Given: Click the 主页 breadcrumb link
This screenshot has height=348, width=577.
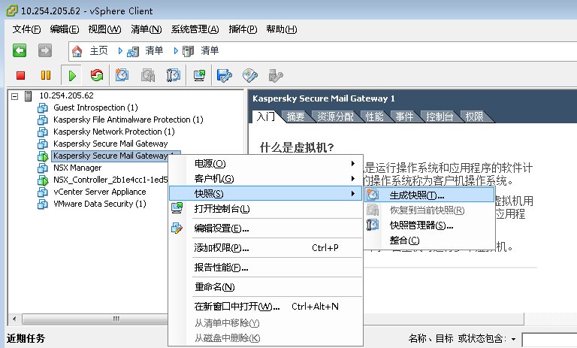Looking at the screenshot, I should point(98,51).
